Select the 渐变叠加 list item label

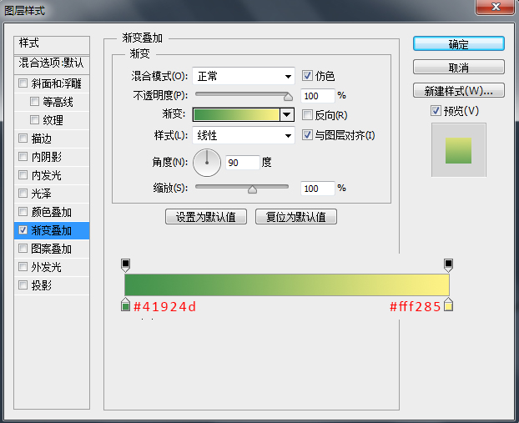51,231
